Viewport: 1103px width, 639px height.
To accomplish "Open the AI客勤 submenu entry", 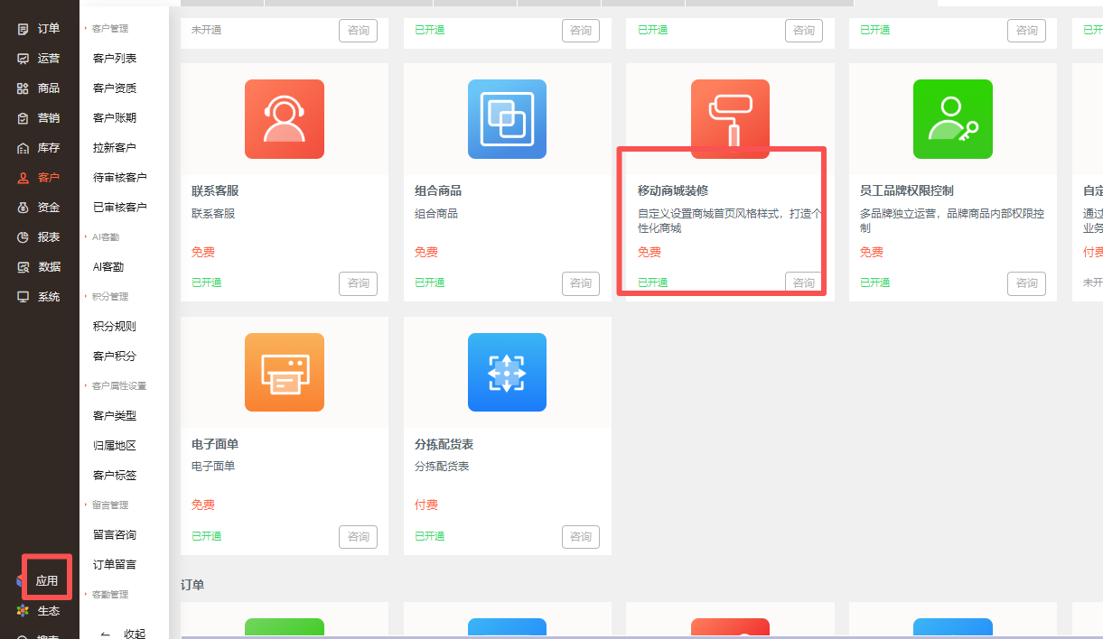I will tap(108, 267).
